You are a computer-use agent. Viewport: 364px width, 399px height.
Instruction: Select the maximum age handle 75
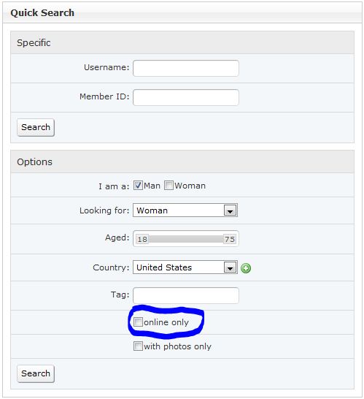click(x=230, y=239)
